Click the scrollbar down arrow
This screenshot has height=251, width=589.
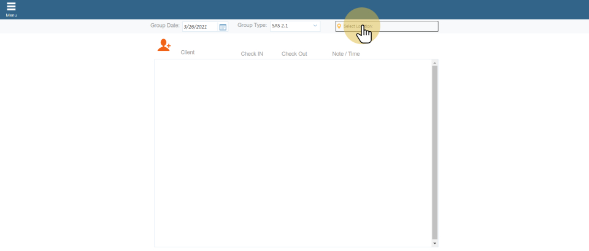coord(435,243)
